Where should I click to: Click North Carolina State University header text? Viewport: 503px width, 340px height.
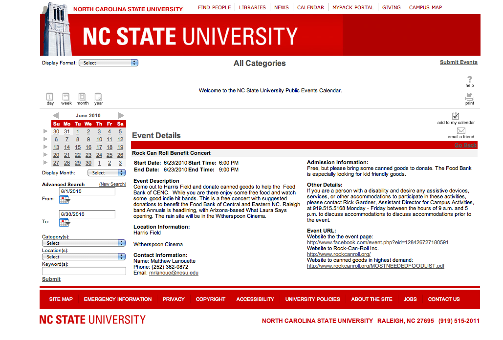coord(128,9)
